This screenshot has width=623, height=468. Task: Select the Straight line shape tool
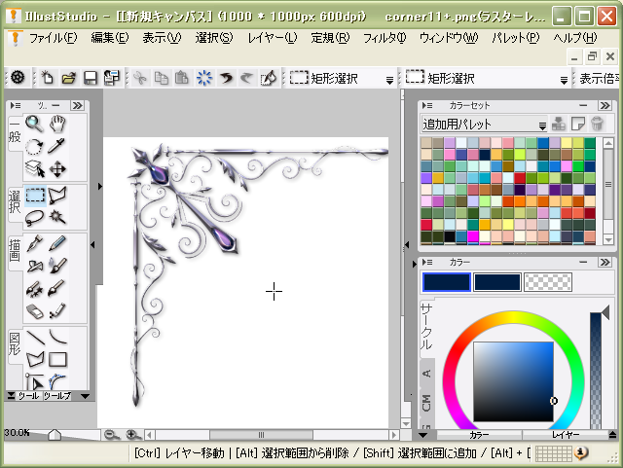tap(35, 338)
